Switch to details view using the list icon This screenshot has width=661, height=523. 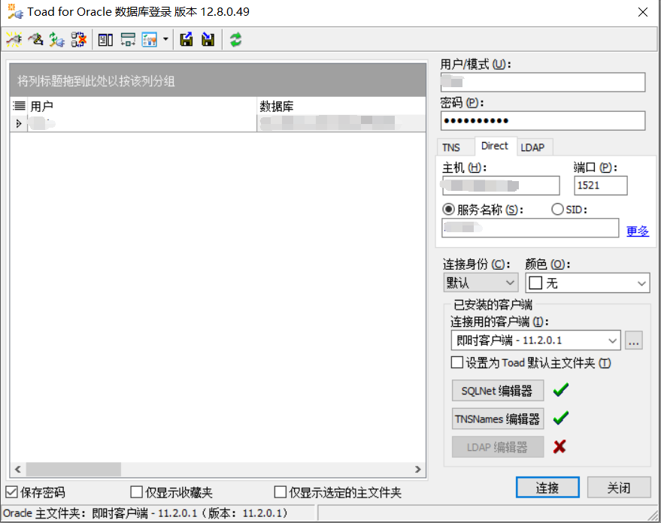(x=105, y=39)
